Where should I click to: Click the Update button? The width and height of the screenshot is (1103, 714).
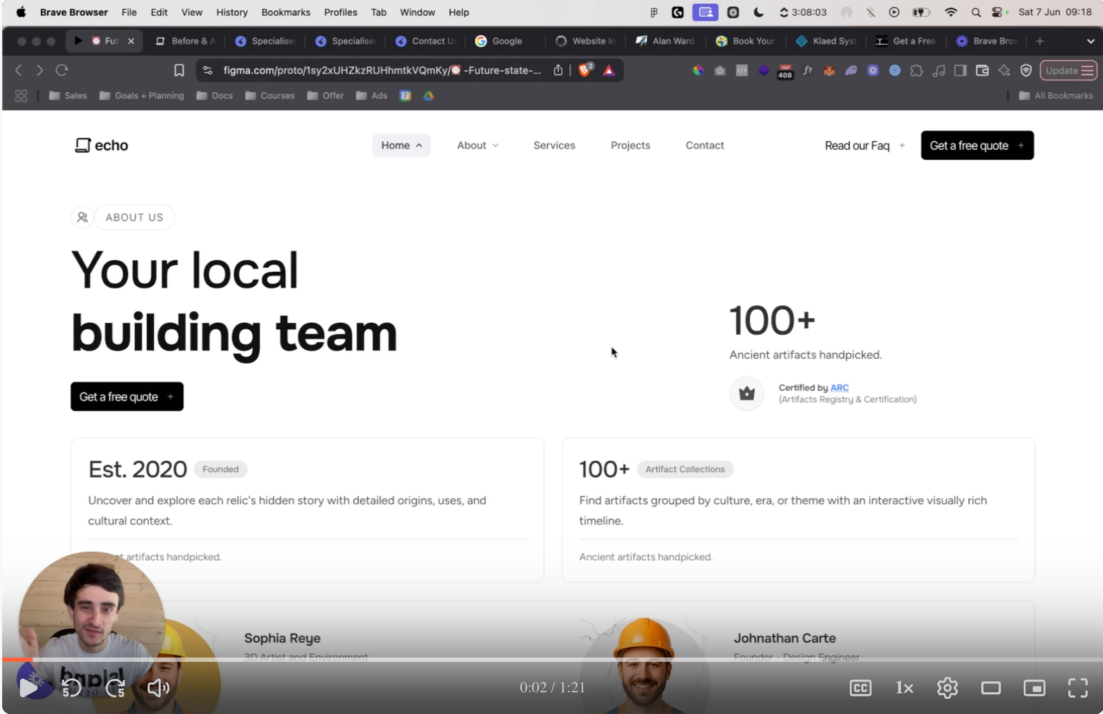[x=1068, y=70]
